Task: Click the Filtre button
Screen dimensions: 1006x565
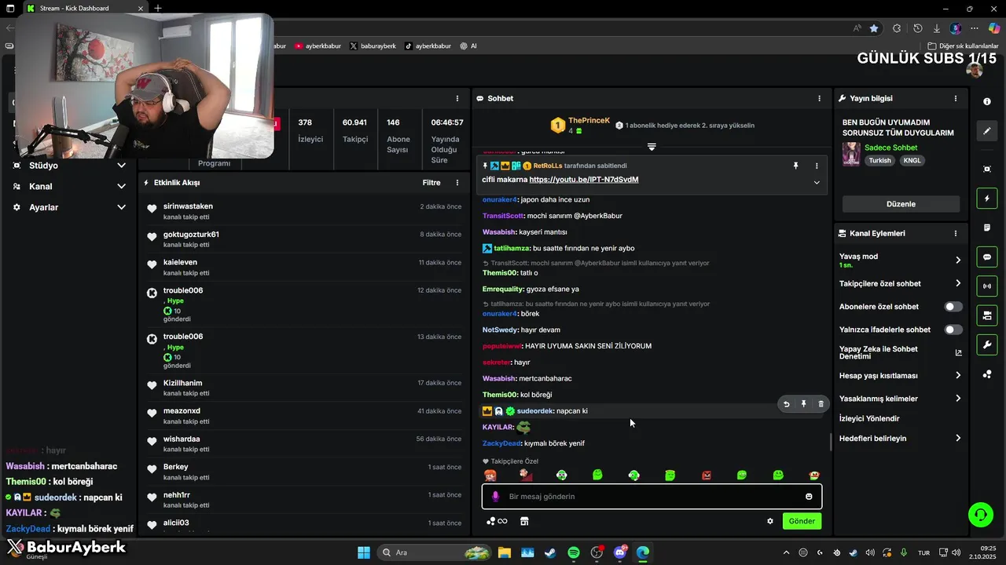Action: 431,183
